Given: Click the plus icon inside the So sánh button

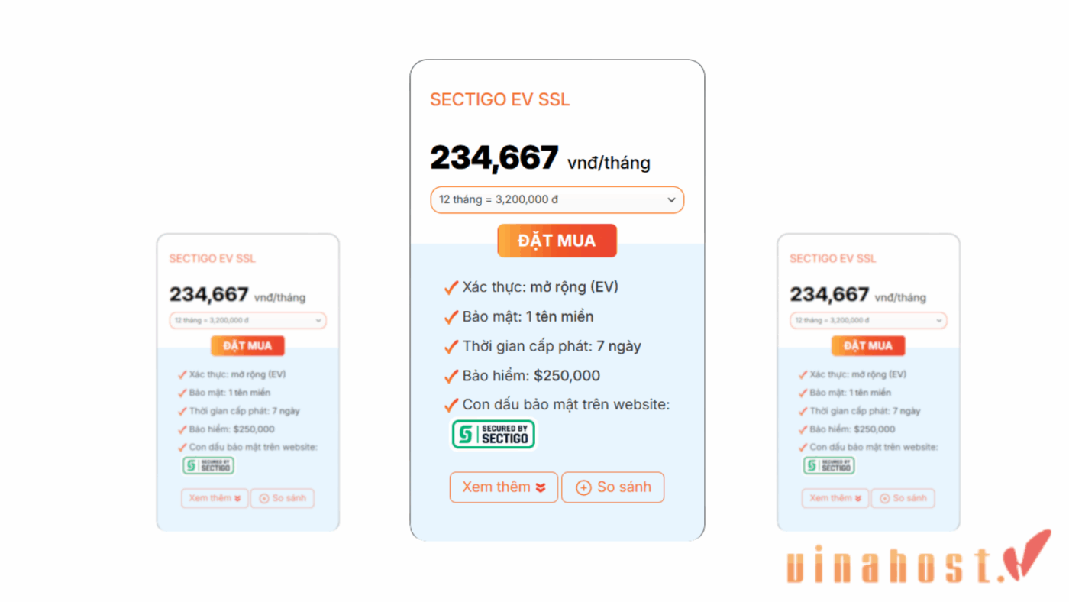Looking at the screenshot, I should tap(583, 487).
